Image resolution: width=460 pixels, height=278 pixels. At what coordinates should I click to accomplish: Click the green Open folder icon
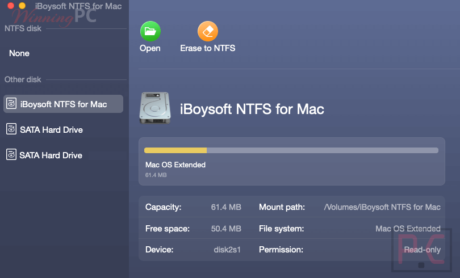click(150, 31)
